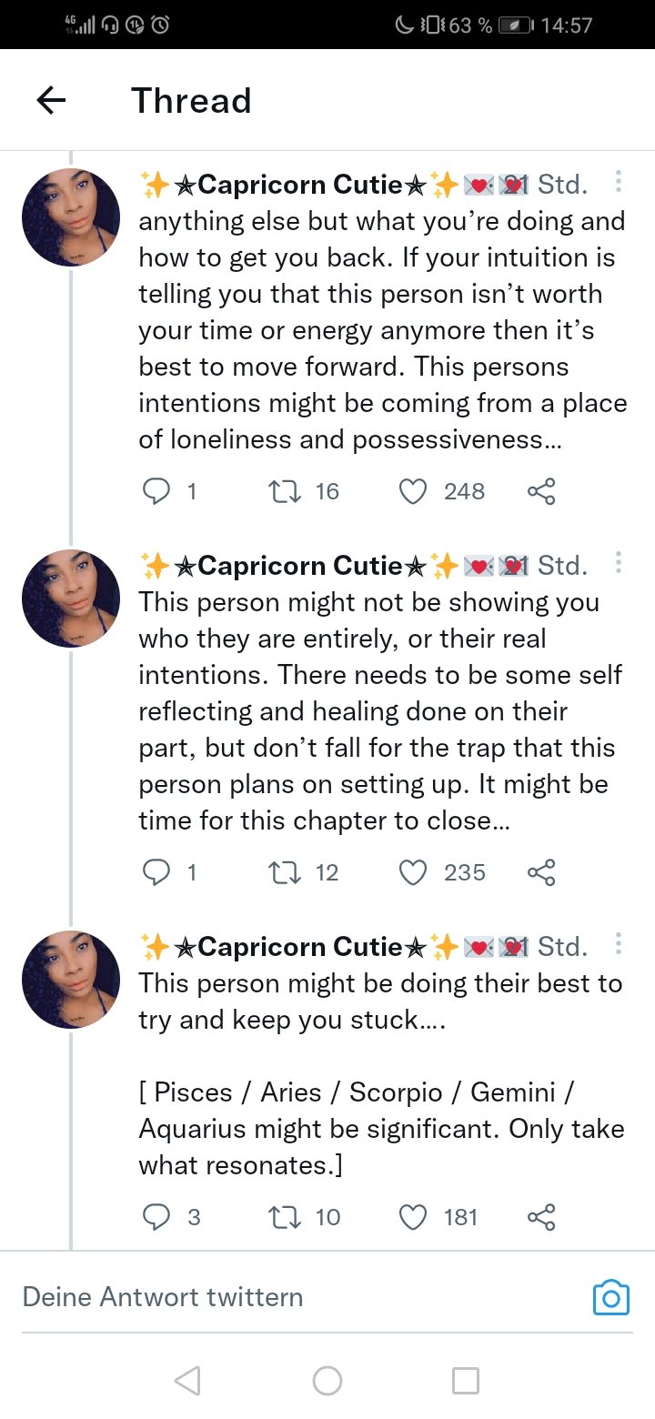Open Capricorn Cutie's profile picture on first tweet

click(71, 217)
